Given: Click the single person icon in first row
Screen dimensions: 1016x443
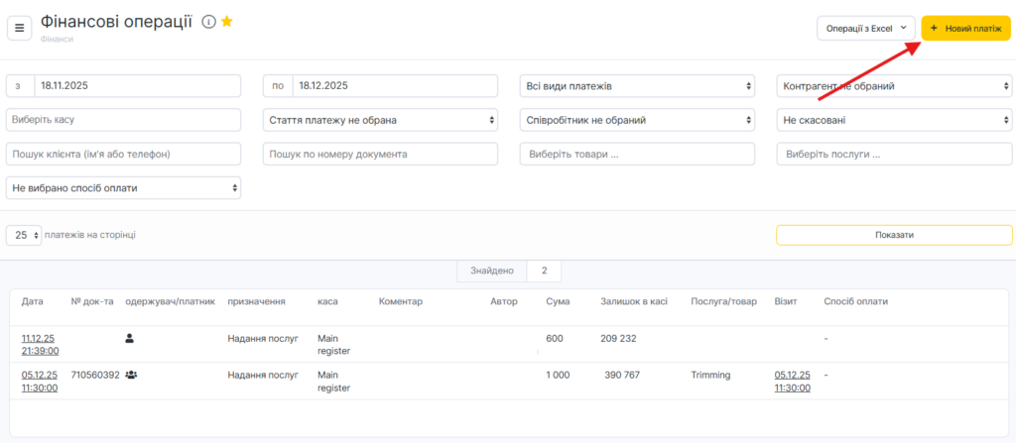Looking at the screenshot, I should [x=129, y=338].
